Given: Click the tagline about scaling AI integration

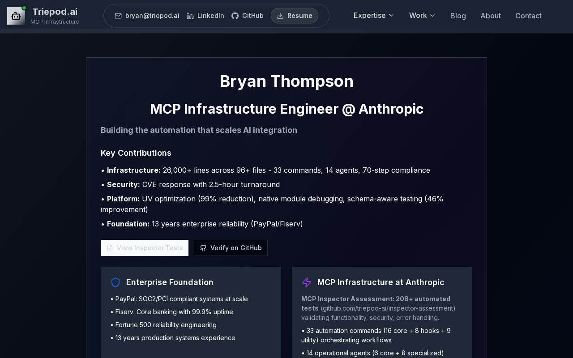Looking at the screenshot, I should [x=199, y=130].
